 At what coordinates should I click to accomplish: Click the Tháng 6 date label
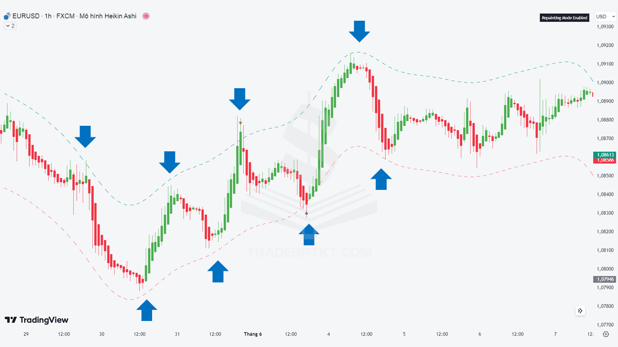coord(253,334)
